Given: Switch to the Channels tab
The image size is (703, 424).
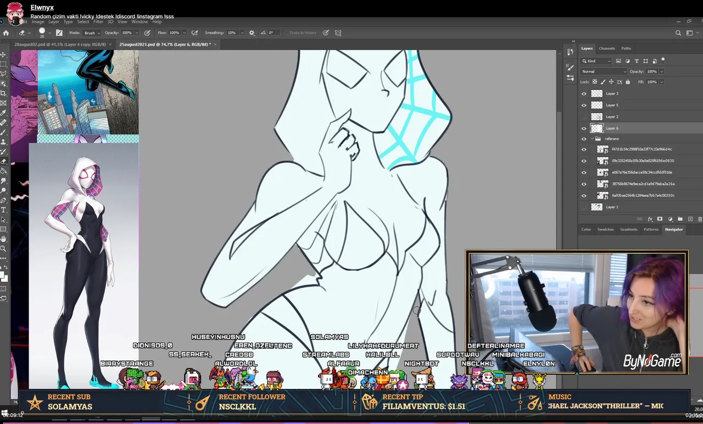Looking at the screenshot, I should [x=607, y=48].
